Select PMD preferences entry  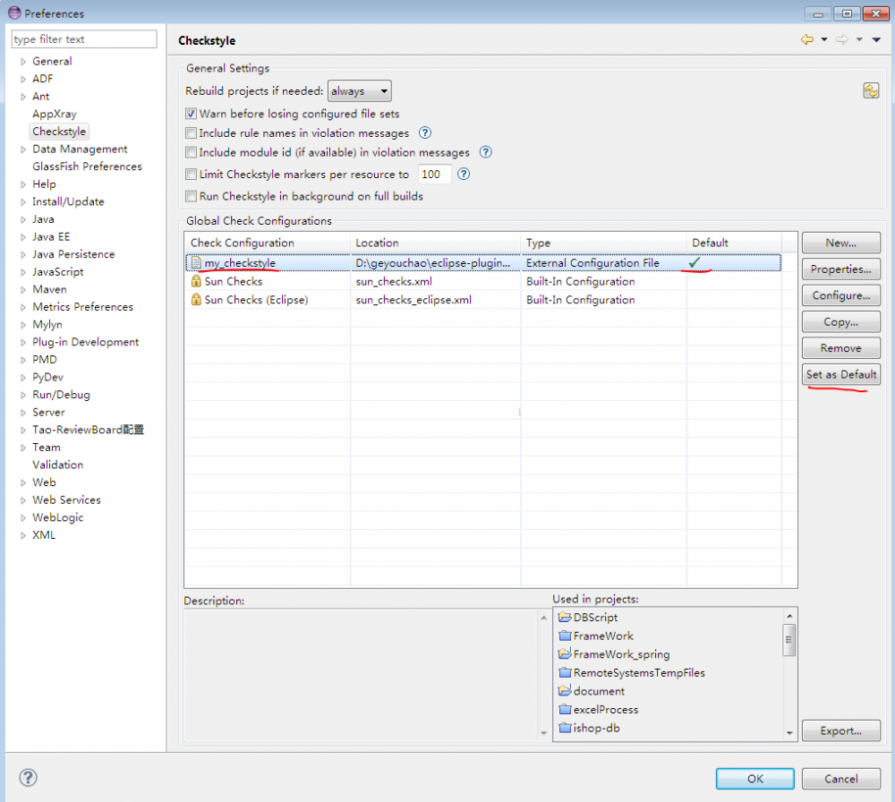click(45, 360)
